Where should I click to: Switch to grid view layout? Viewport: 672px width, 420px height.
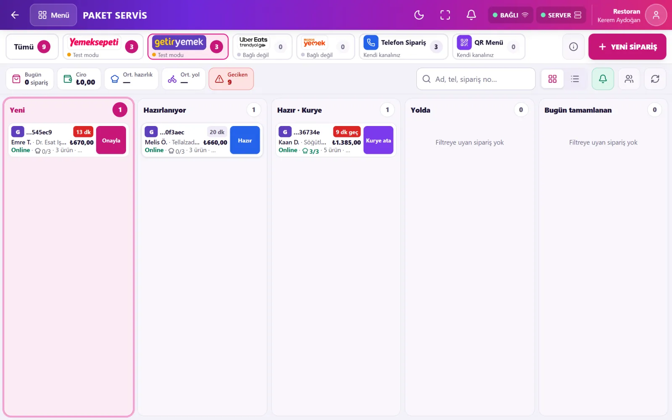[552, 79]
